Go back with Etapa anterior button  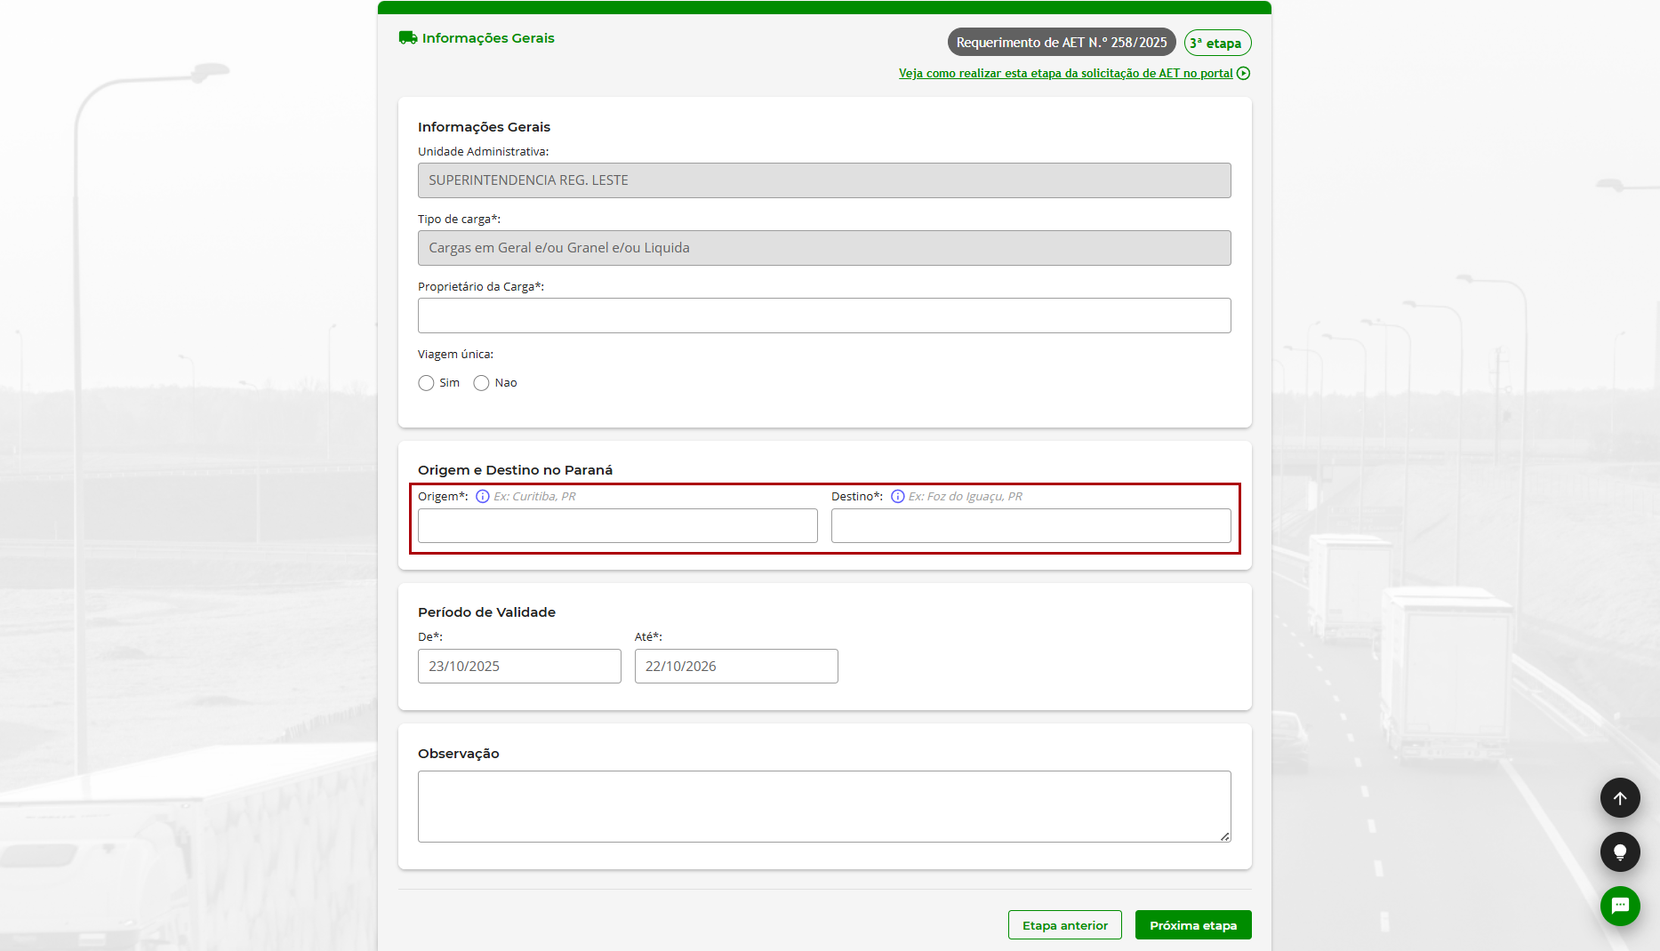click(1065, 925)
